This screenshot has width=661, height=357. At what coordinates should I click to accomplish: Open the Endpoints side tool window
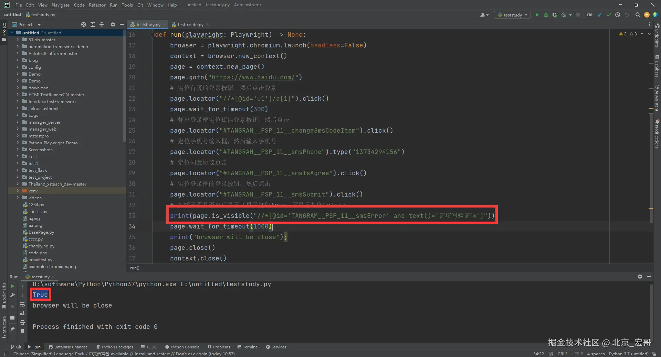pyautogui.click(x=657, y=36)
